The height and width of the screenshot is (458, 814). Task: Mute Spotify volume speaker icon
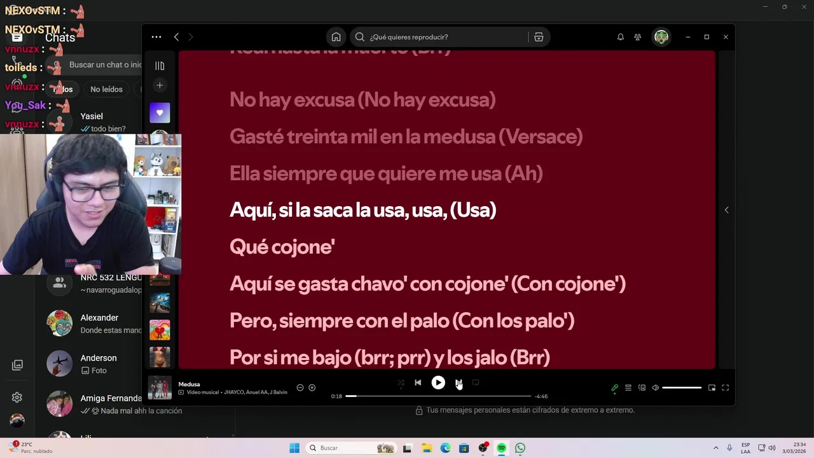click(656, 387)
